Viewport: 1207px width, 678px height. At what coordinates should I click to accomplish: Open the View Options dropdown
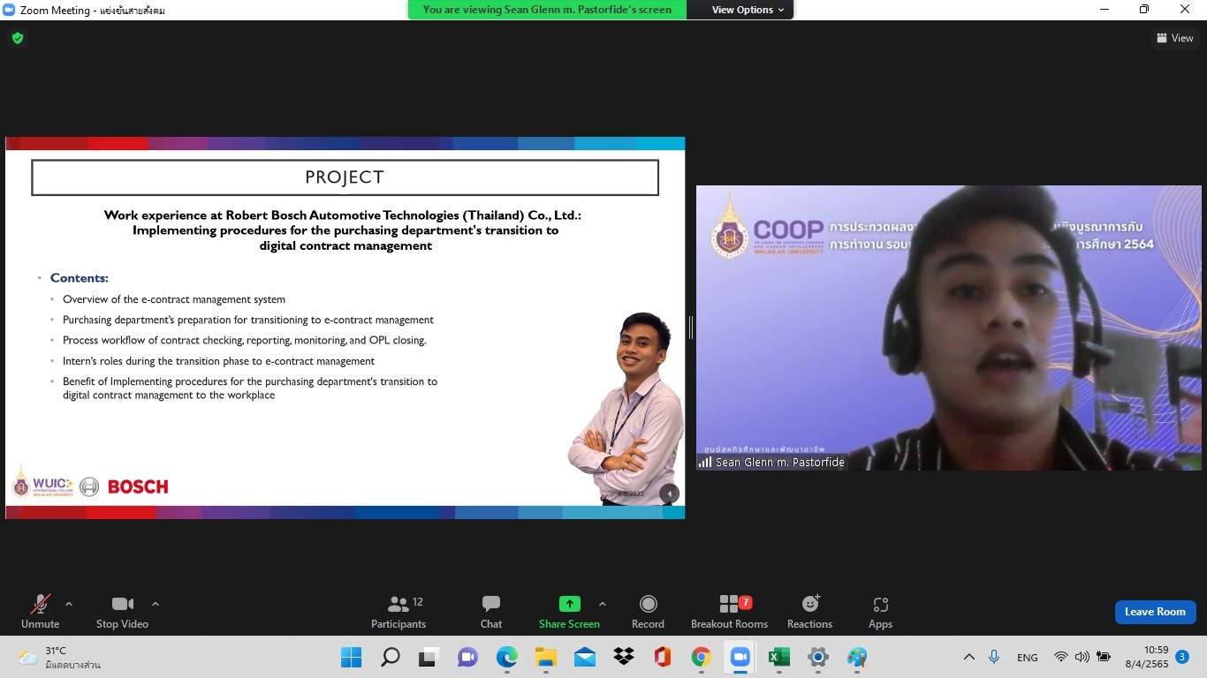748,10
